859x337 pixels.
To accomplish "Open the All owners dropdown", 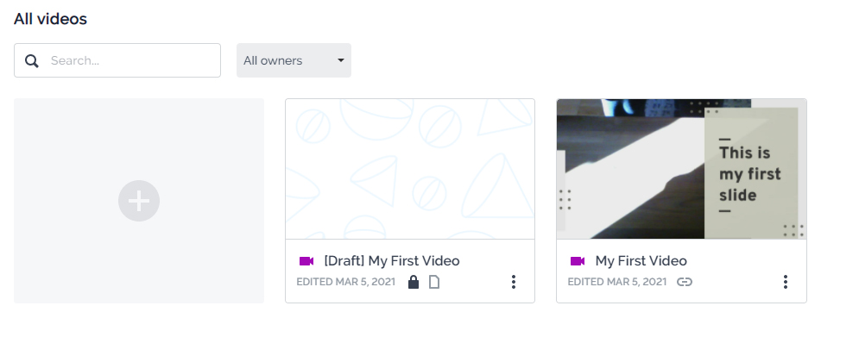I will tap(294, 60).
